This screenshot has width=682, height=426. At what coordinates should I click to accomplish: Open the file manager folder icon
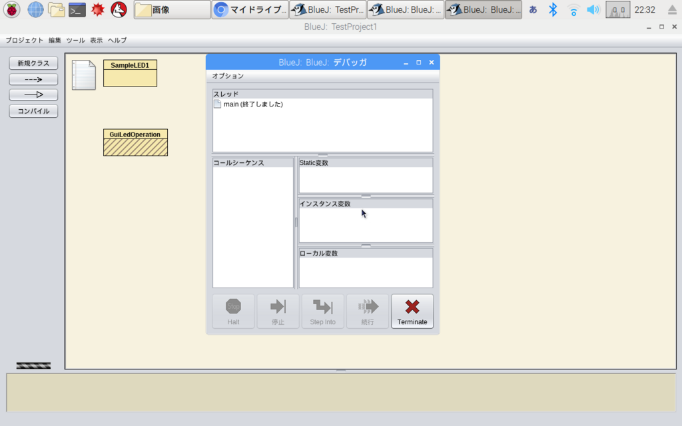tap(56, 9)
